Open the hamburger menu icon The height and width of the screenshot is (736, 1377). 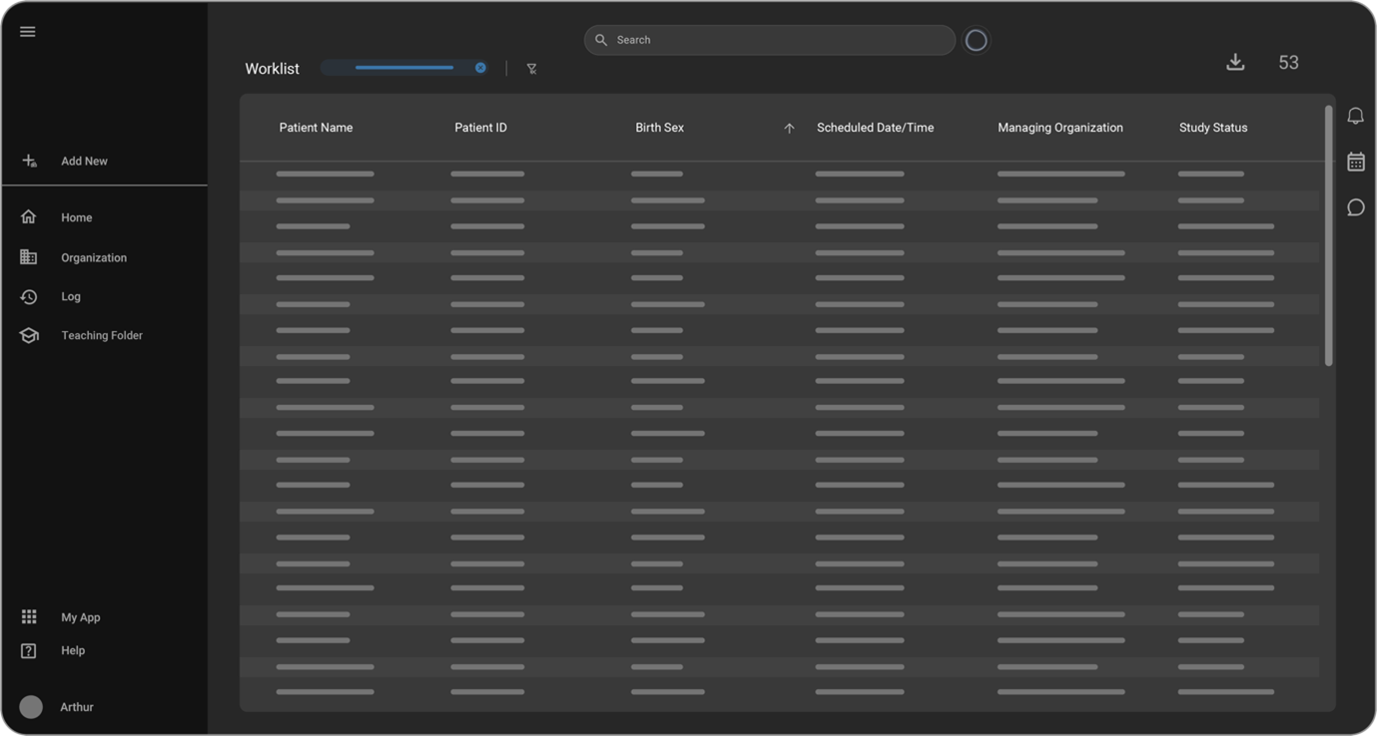click(x=28, y=32)
